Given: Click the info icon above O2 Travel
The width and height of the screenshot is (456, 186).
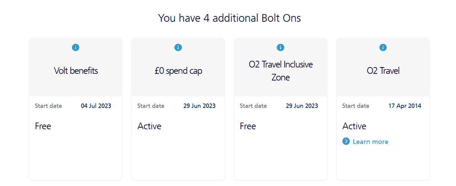Looking at the screenshot, I should [x=383, y=47].
